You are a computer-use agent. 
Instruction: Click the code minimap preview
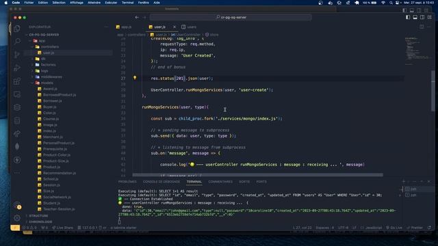(417, 51)
